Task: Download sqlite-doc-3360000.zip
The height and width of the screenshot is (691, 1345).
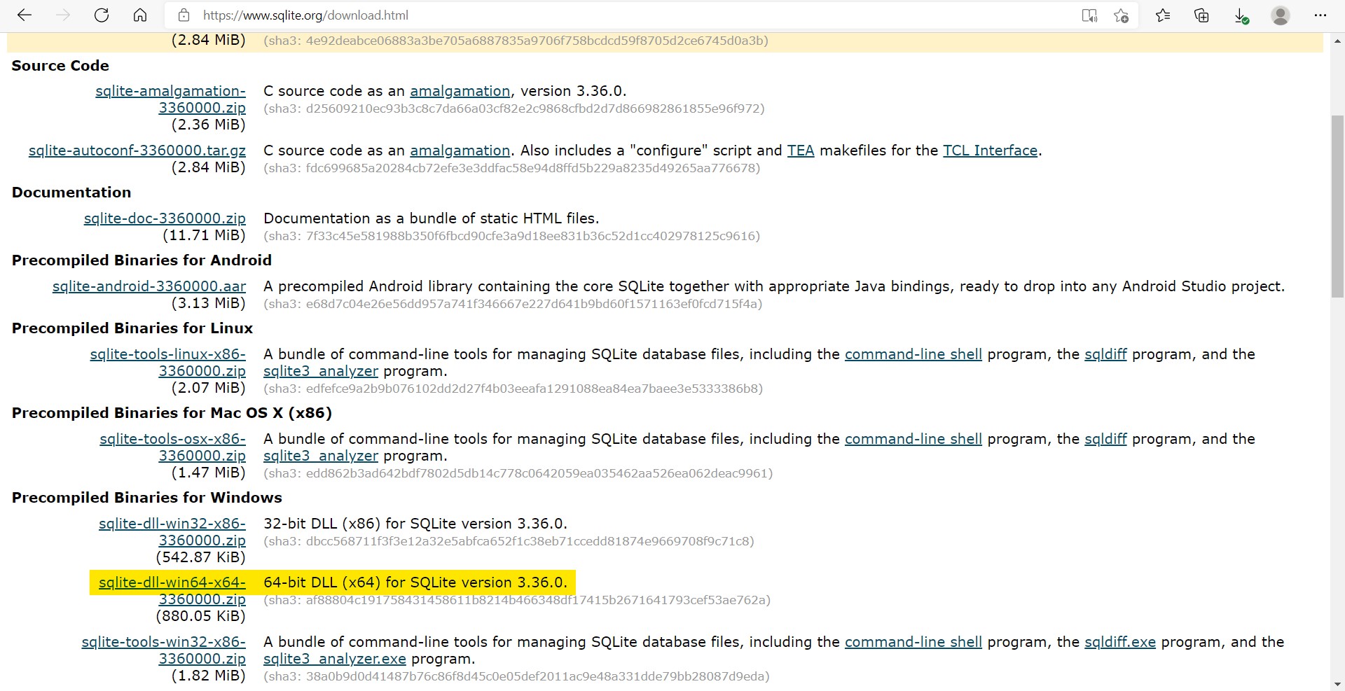Action: [165, 218]
